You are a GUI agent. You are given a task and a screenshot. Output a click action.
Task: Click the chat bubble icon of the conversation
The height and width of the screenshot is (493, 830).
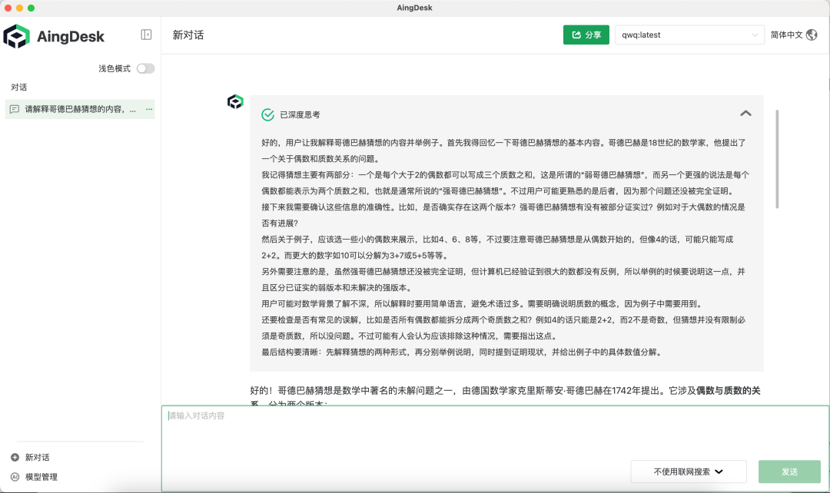15,109
